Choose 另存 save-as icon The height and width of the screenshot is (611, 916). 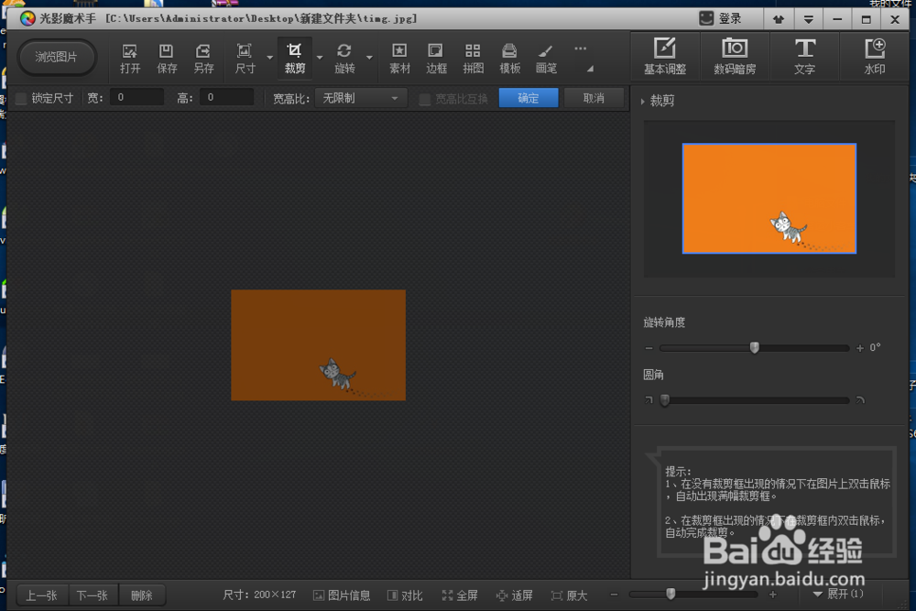click(x=203, y=59)
